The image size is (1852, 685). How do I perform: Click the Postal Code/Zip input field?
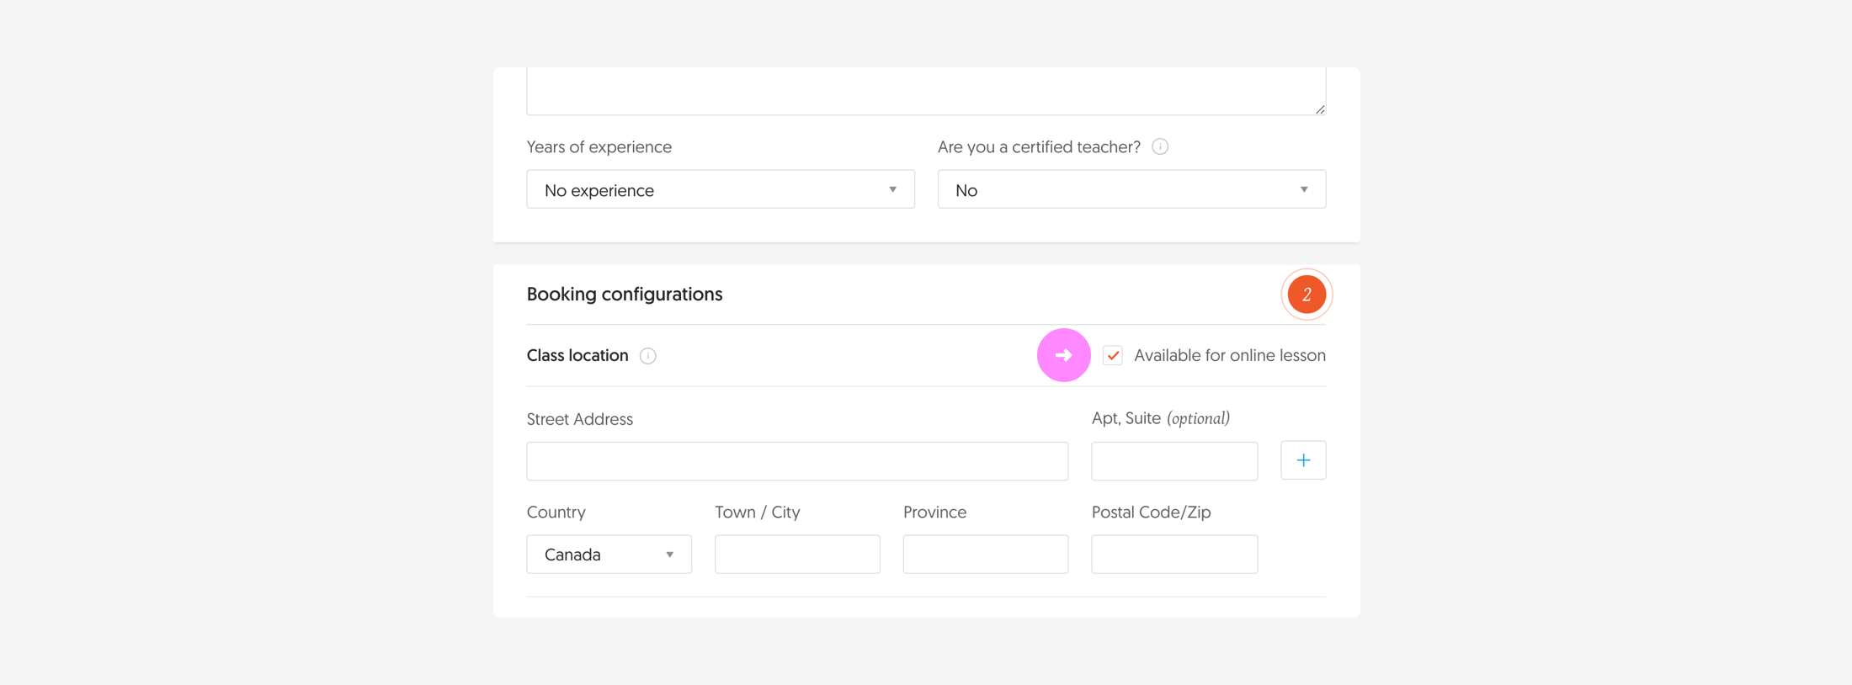[1174, 555]
